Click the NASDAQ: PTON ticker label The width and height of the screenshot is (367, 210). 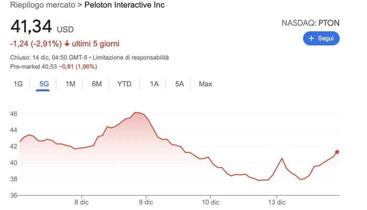tap(311, 23)
